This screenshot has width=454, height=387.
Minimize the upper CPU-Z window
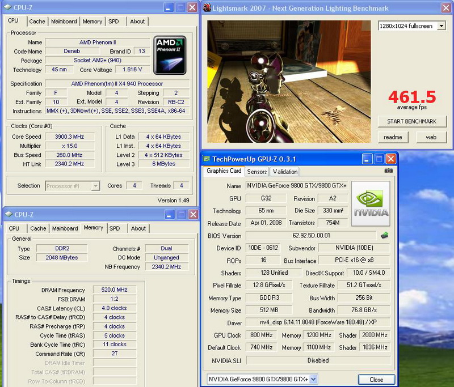(x=169, y=7)
